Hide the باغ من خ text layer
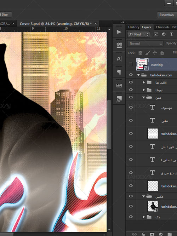 (131, 173)
